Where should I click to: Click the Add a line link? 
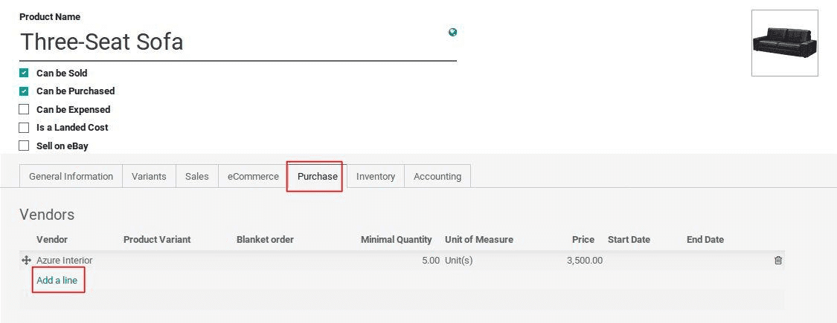(x=57, y=281)
